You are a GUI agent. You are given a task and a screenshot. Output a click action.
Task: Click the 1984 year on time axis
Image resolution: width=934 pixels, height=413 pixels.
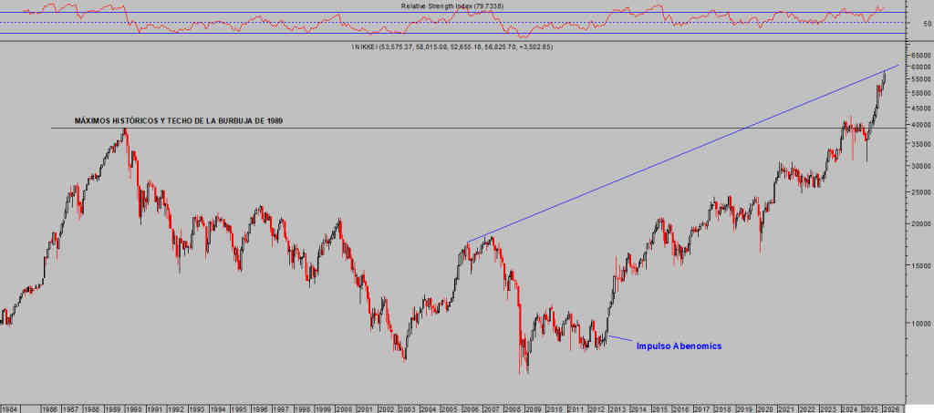[12, 407]
